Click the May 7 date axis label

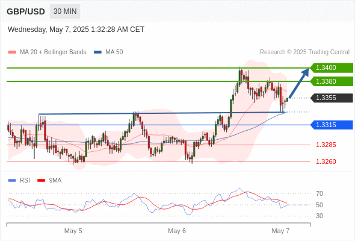[280, 231]
